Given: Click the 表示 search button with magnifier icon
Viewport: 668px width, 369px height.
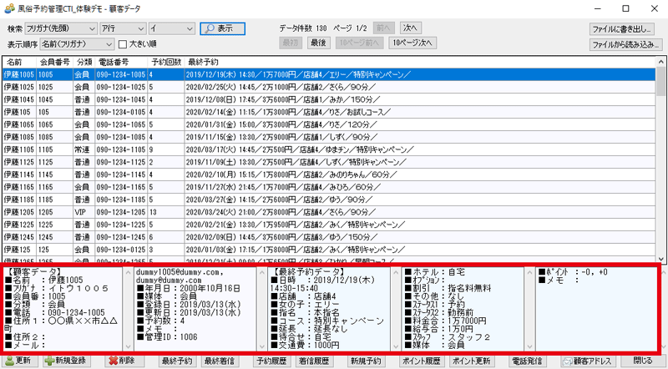Looking at the screenshot, I should [x=221, y=28].
